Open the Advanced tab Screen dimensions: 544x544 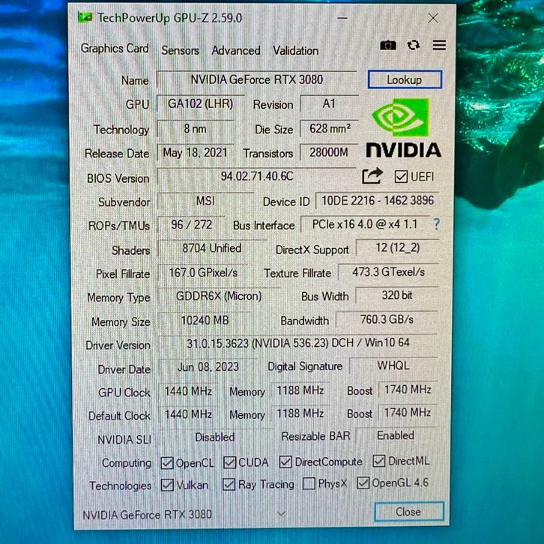coord(235,50)
